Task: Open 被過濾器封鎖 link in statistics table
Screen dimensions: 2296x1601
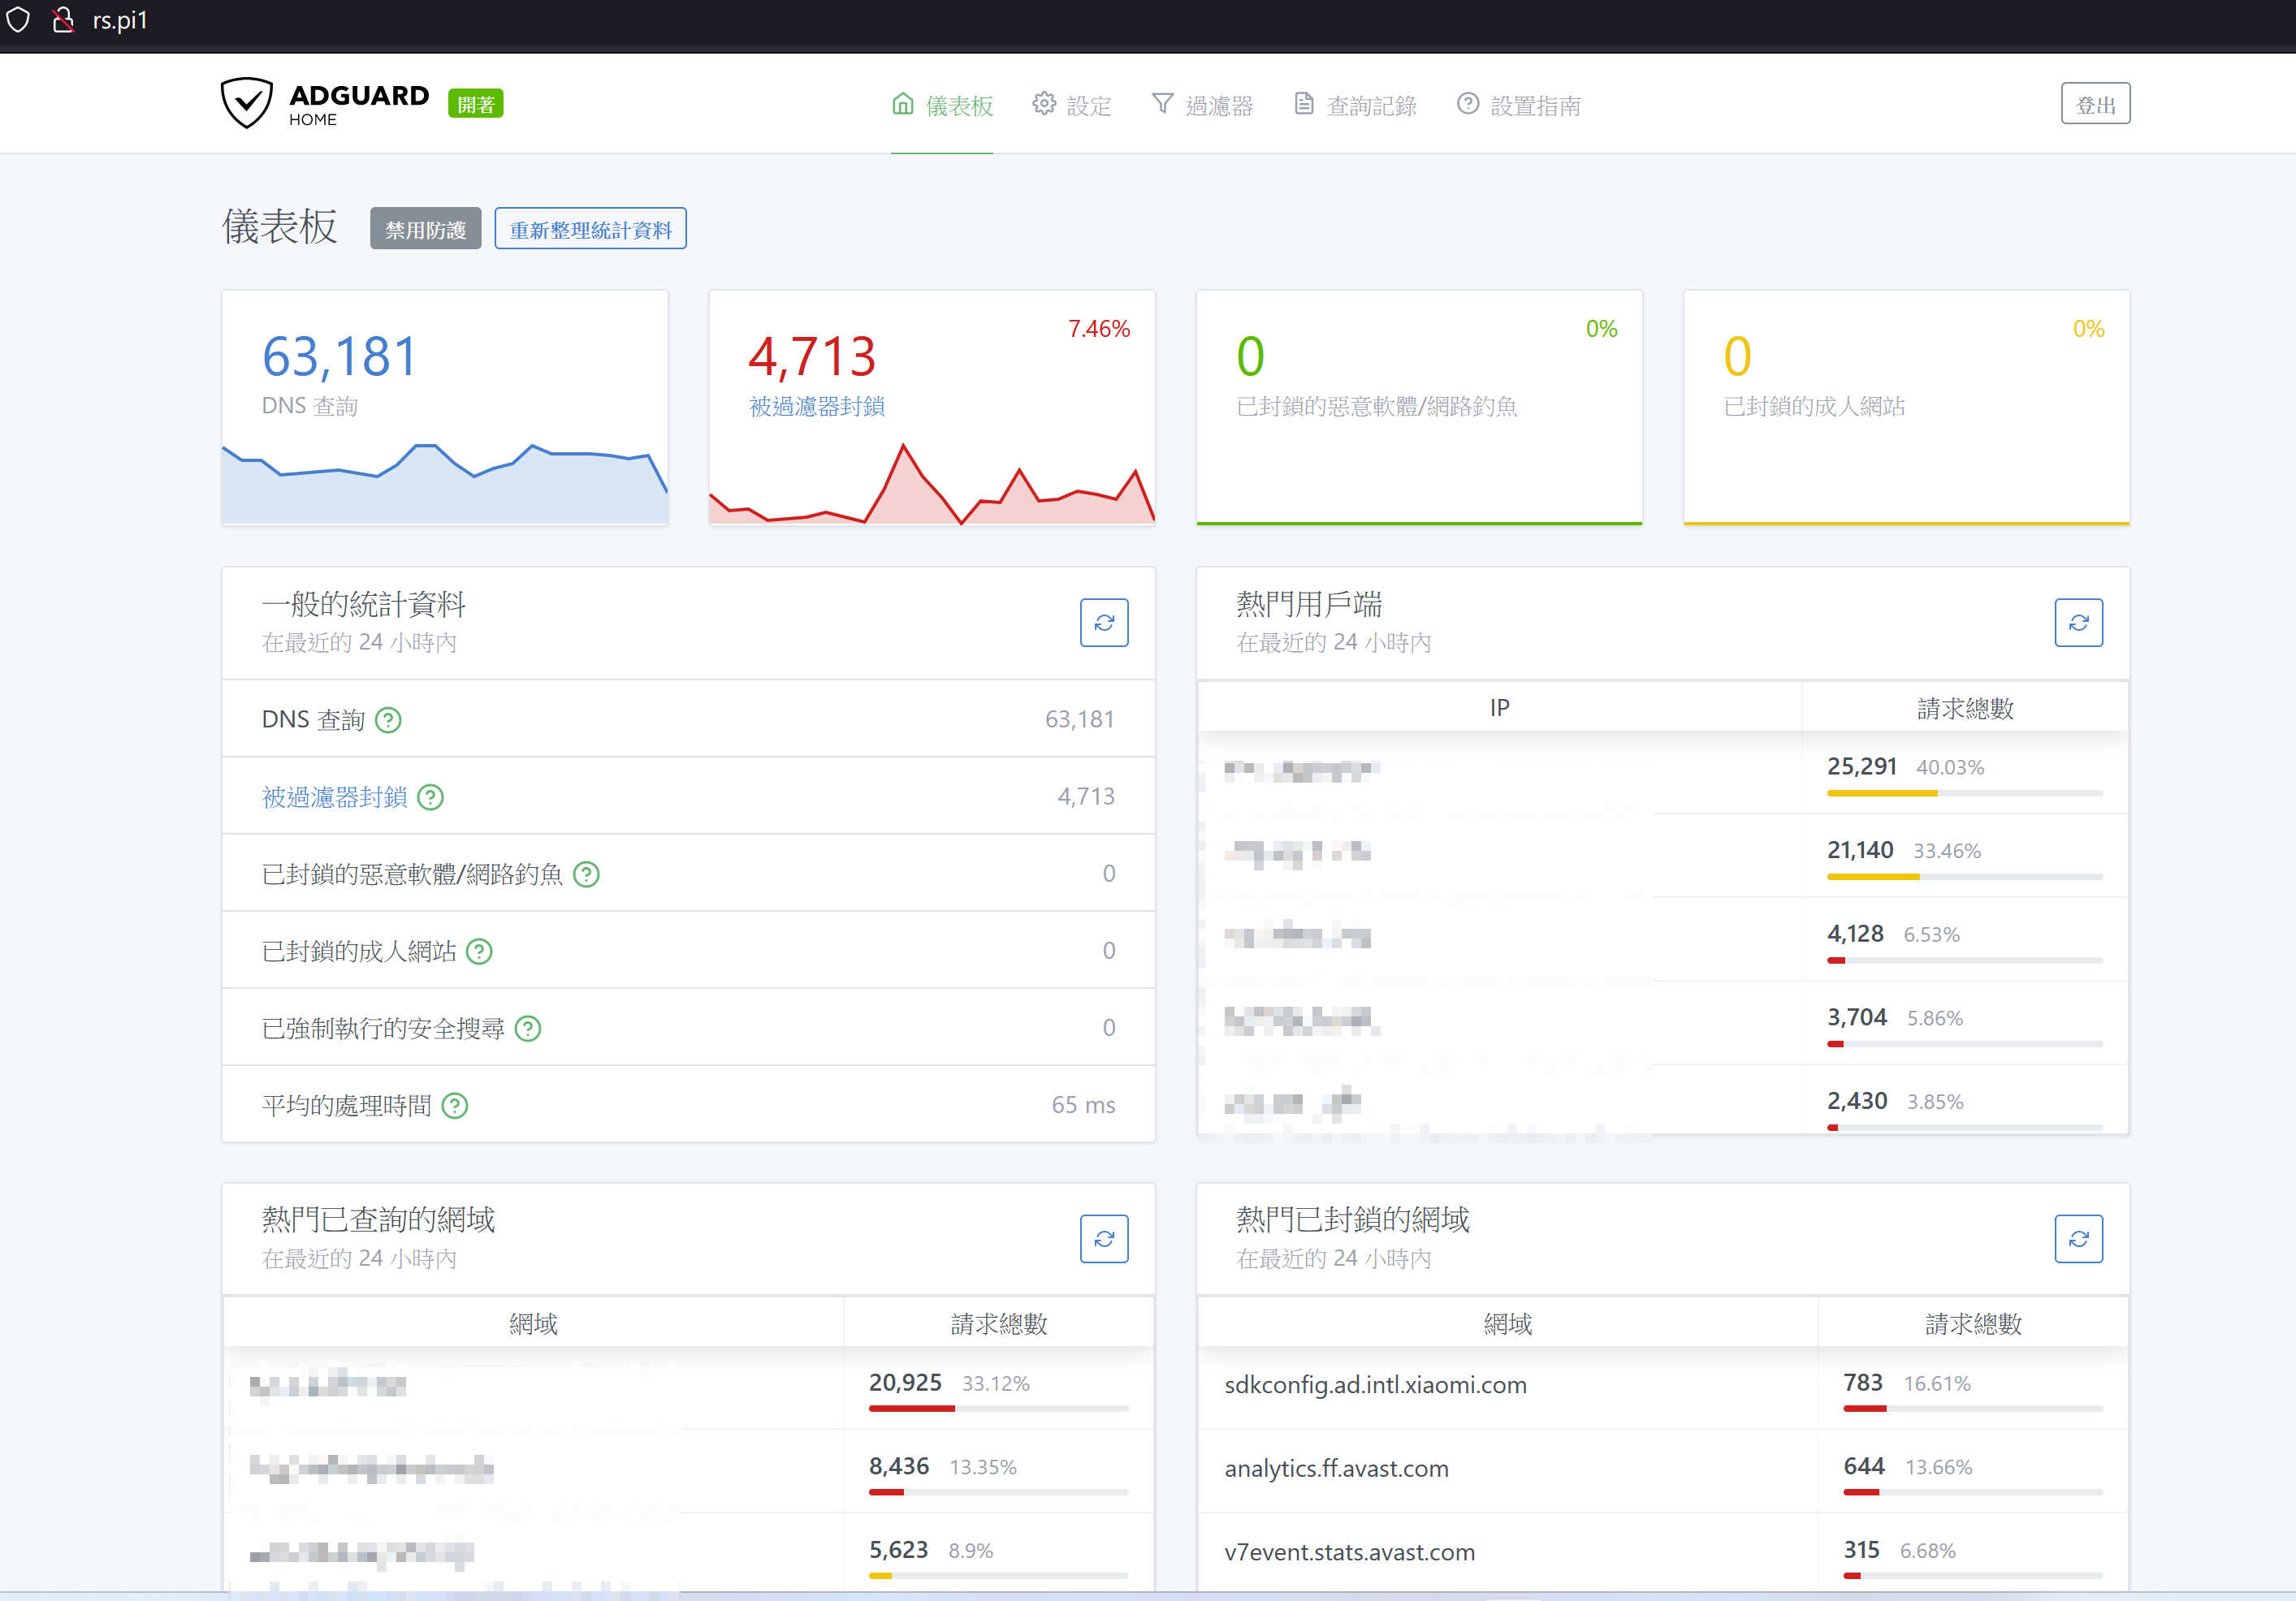Action: click(334, 796)
